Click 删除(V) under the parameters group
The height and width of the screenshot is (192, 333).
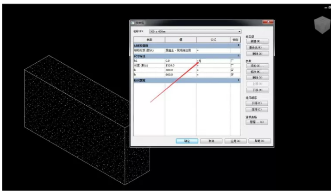(258, 78)
